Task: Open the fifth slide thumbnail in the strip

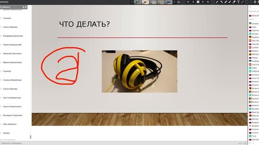Action: click(x=169, y=2)
